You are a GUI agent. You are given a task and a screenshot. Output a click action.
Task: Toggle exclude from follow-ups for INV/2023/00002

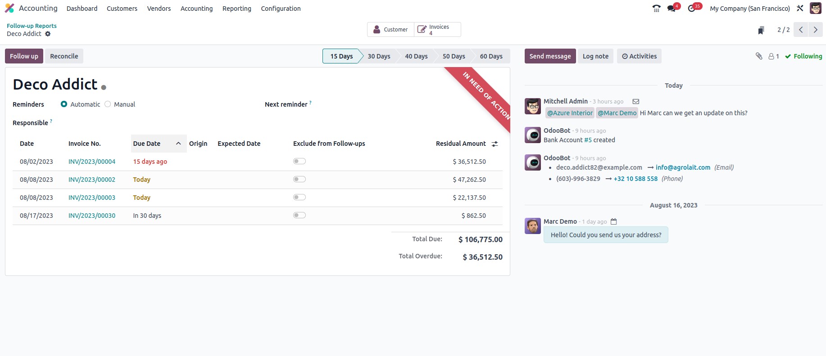(x=300, y=179)
